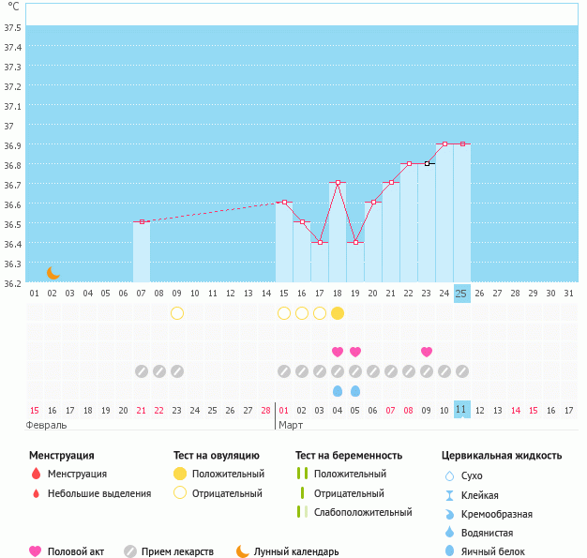This screenshot has height=558, width=587.
Task: Click the 36.9 temperature point on day 24
Action: [x=444, y=144]
